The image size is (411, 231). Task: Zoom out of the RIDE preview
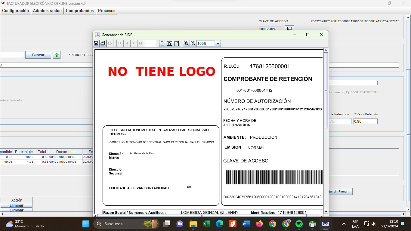point(193,44)
